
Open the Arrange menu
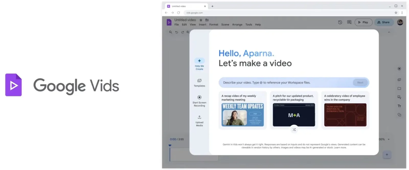[237, 24]
